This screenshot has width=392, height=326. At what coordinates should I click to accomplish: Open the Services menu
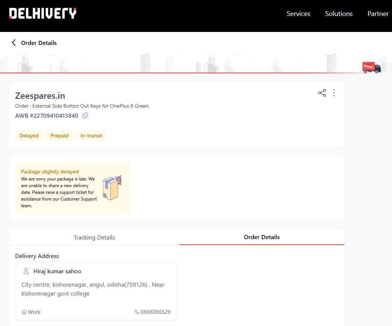pyautogui.click(x=298, y=13)
